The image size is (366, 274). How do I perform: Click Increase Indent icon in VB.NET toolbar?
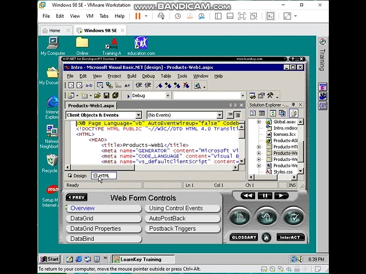pos(148,86)
